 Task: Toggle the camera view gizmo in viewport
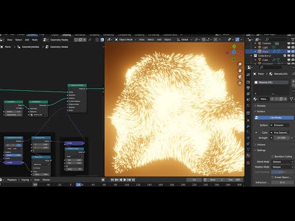tap(240, 77)
